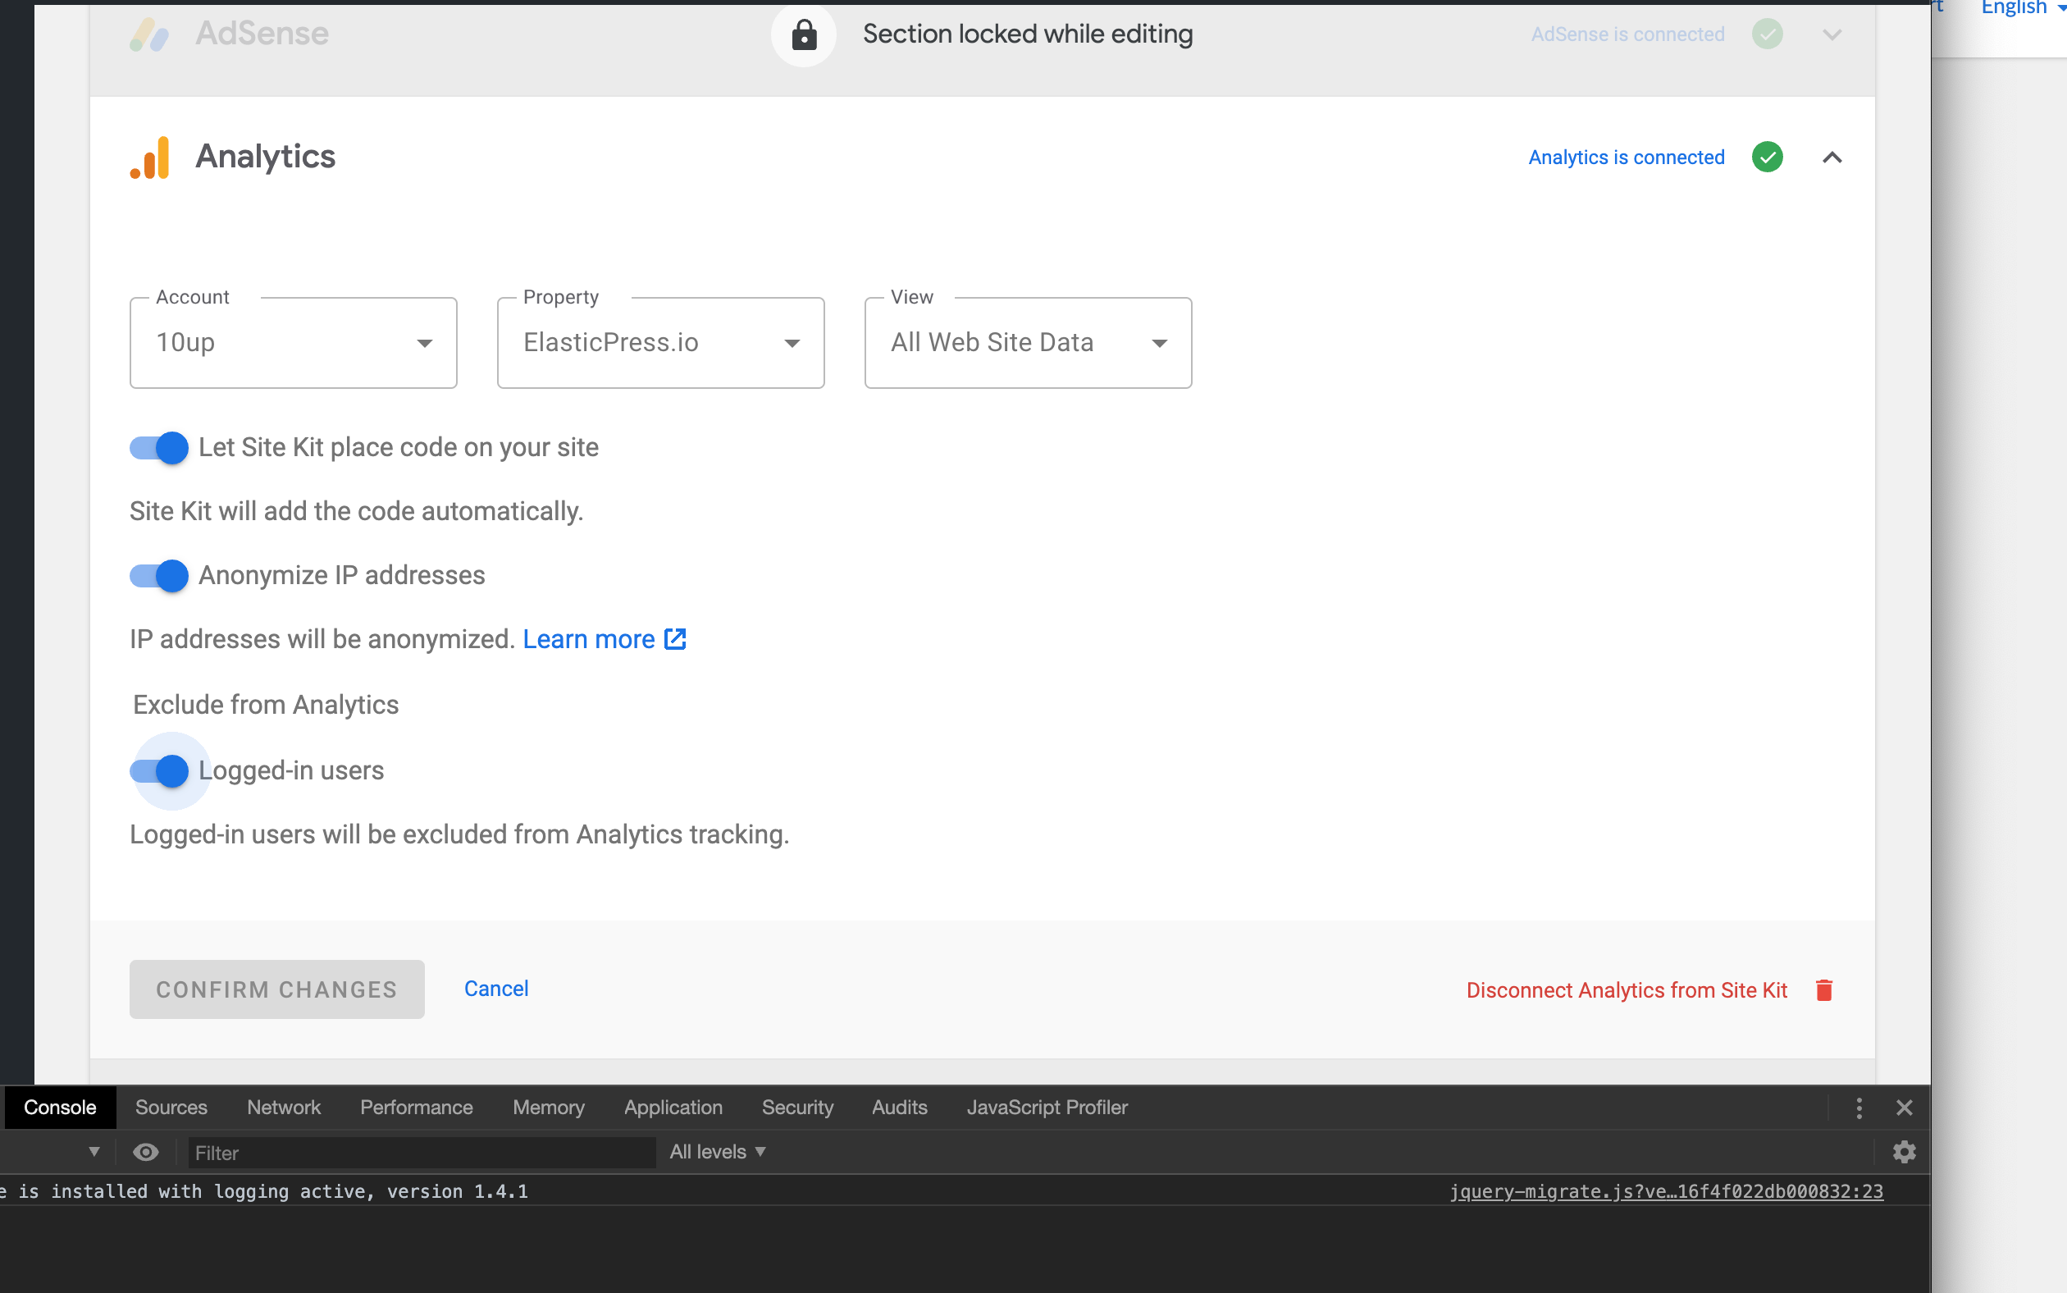The width and height of the screenshot is (2067, 1293).
Task: Switch to the Performance tab
Action: [417, 1108]
